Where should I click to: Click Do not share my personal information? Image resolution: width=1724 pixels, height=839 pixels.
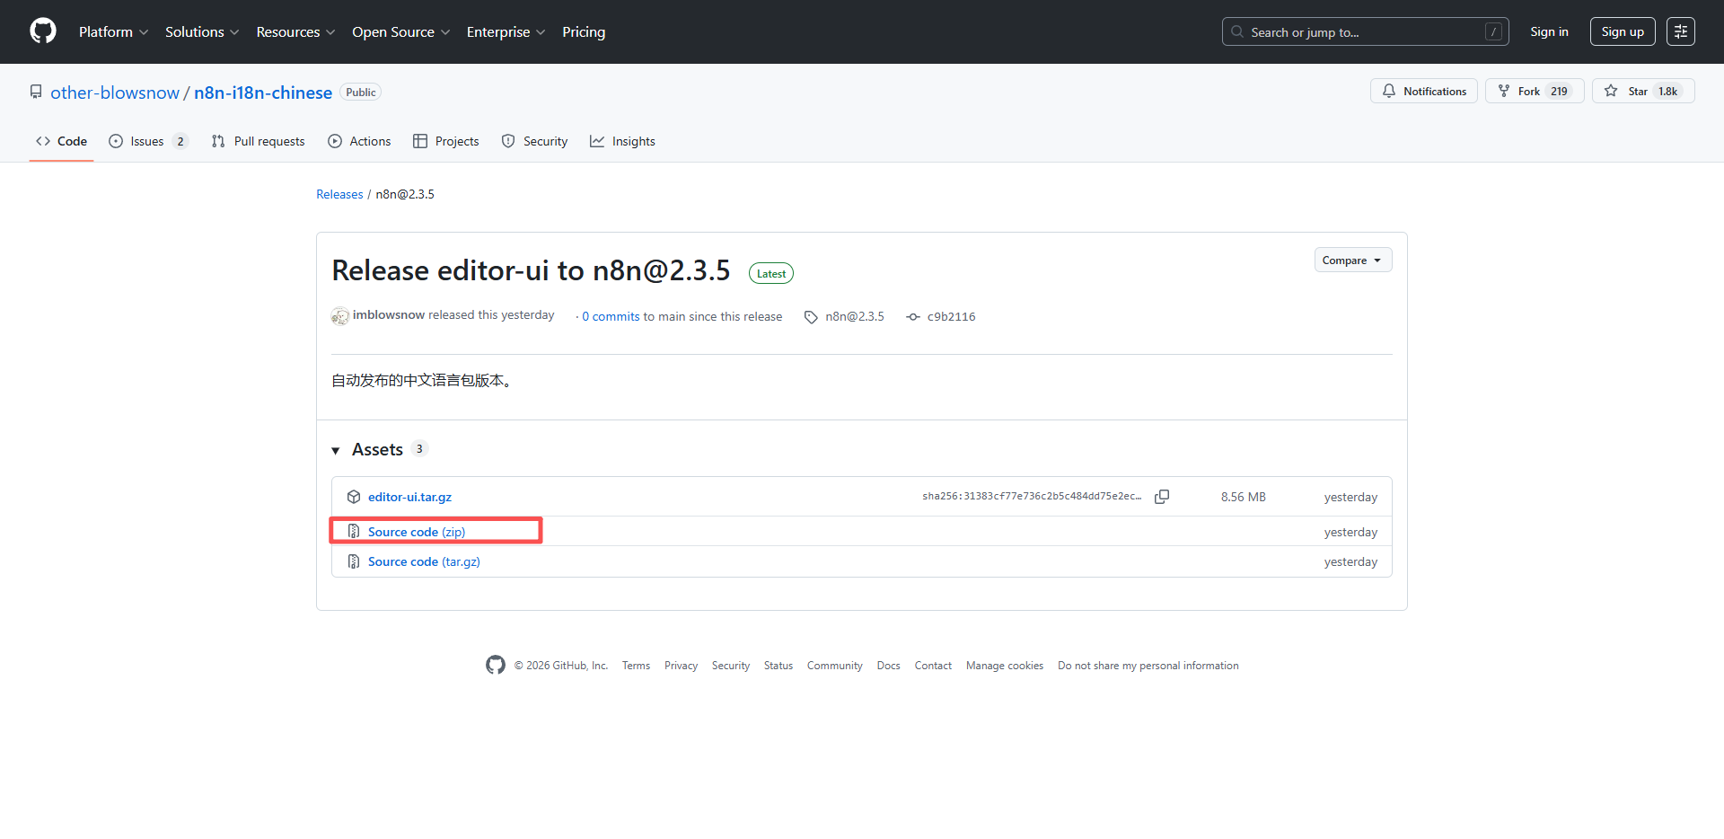point(1148,666)
